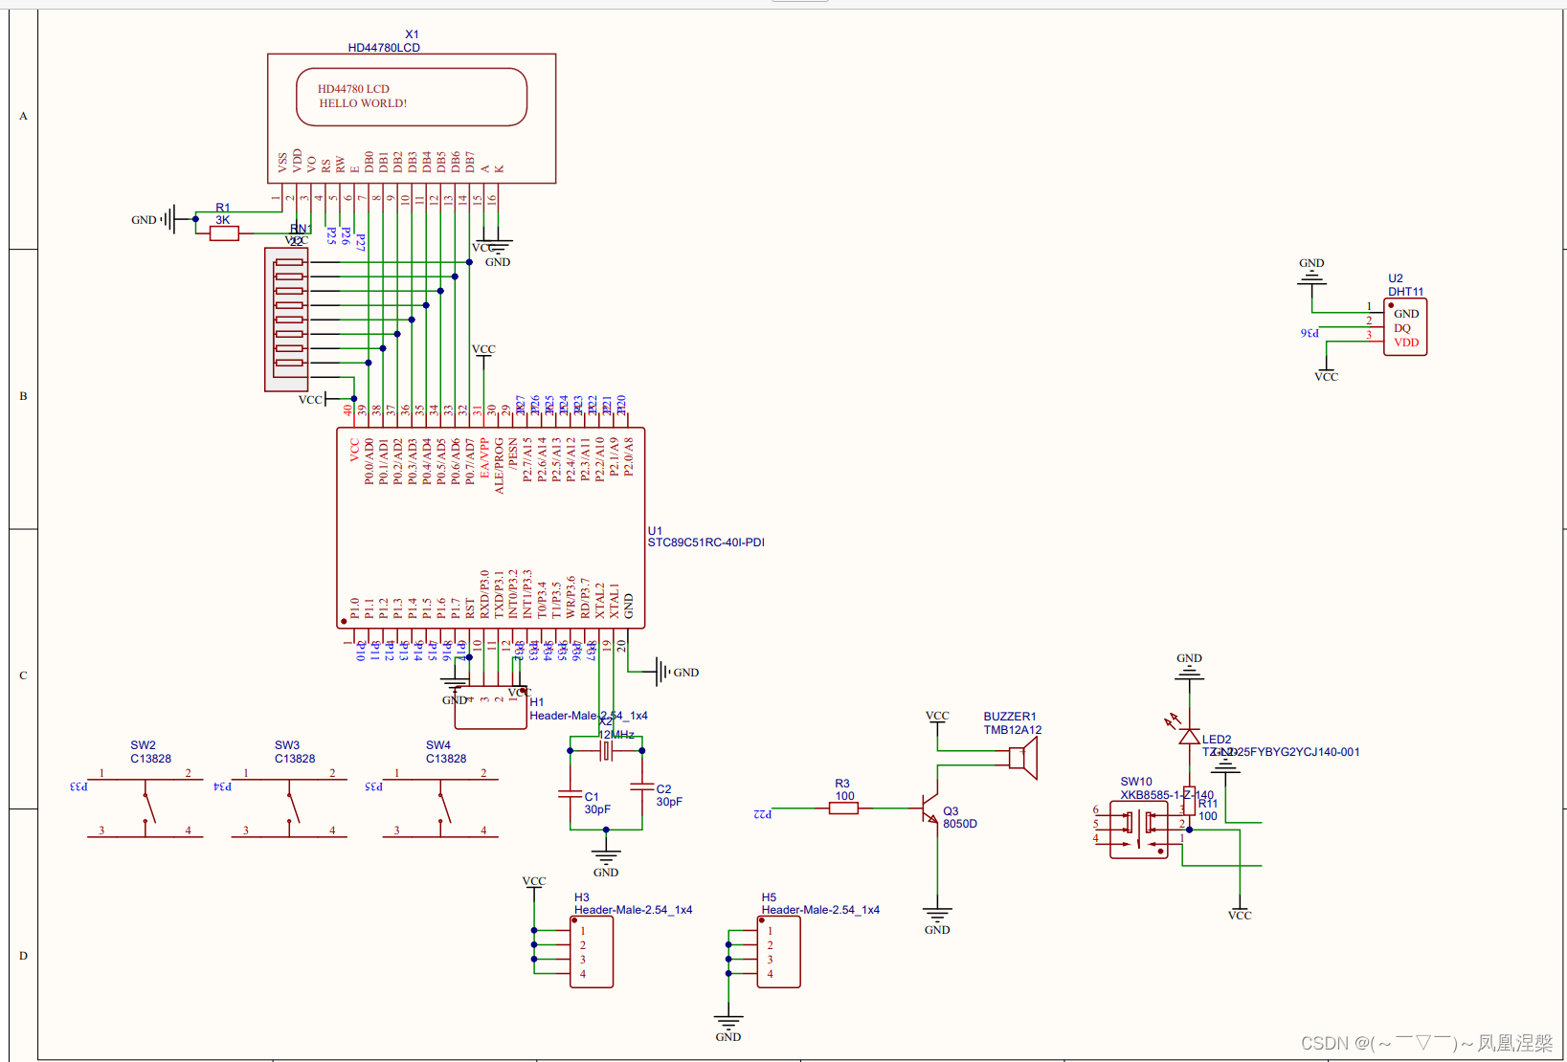Screen dimensions: 1567x1062
Task: Select the H5 header symbol
Action: click(779, 951)
